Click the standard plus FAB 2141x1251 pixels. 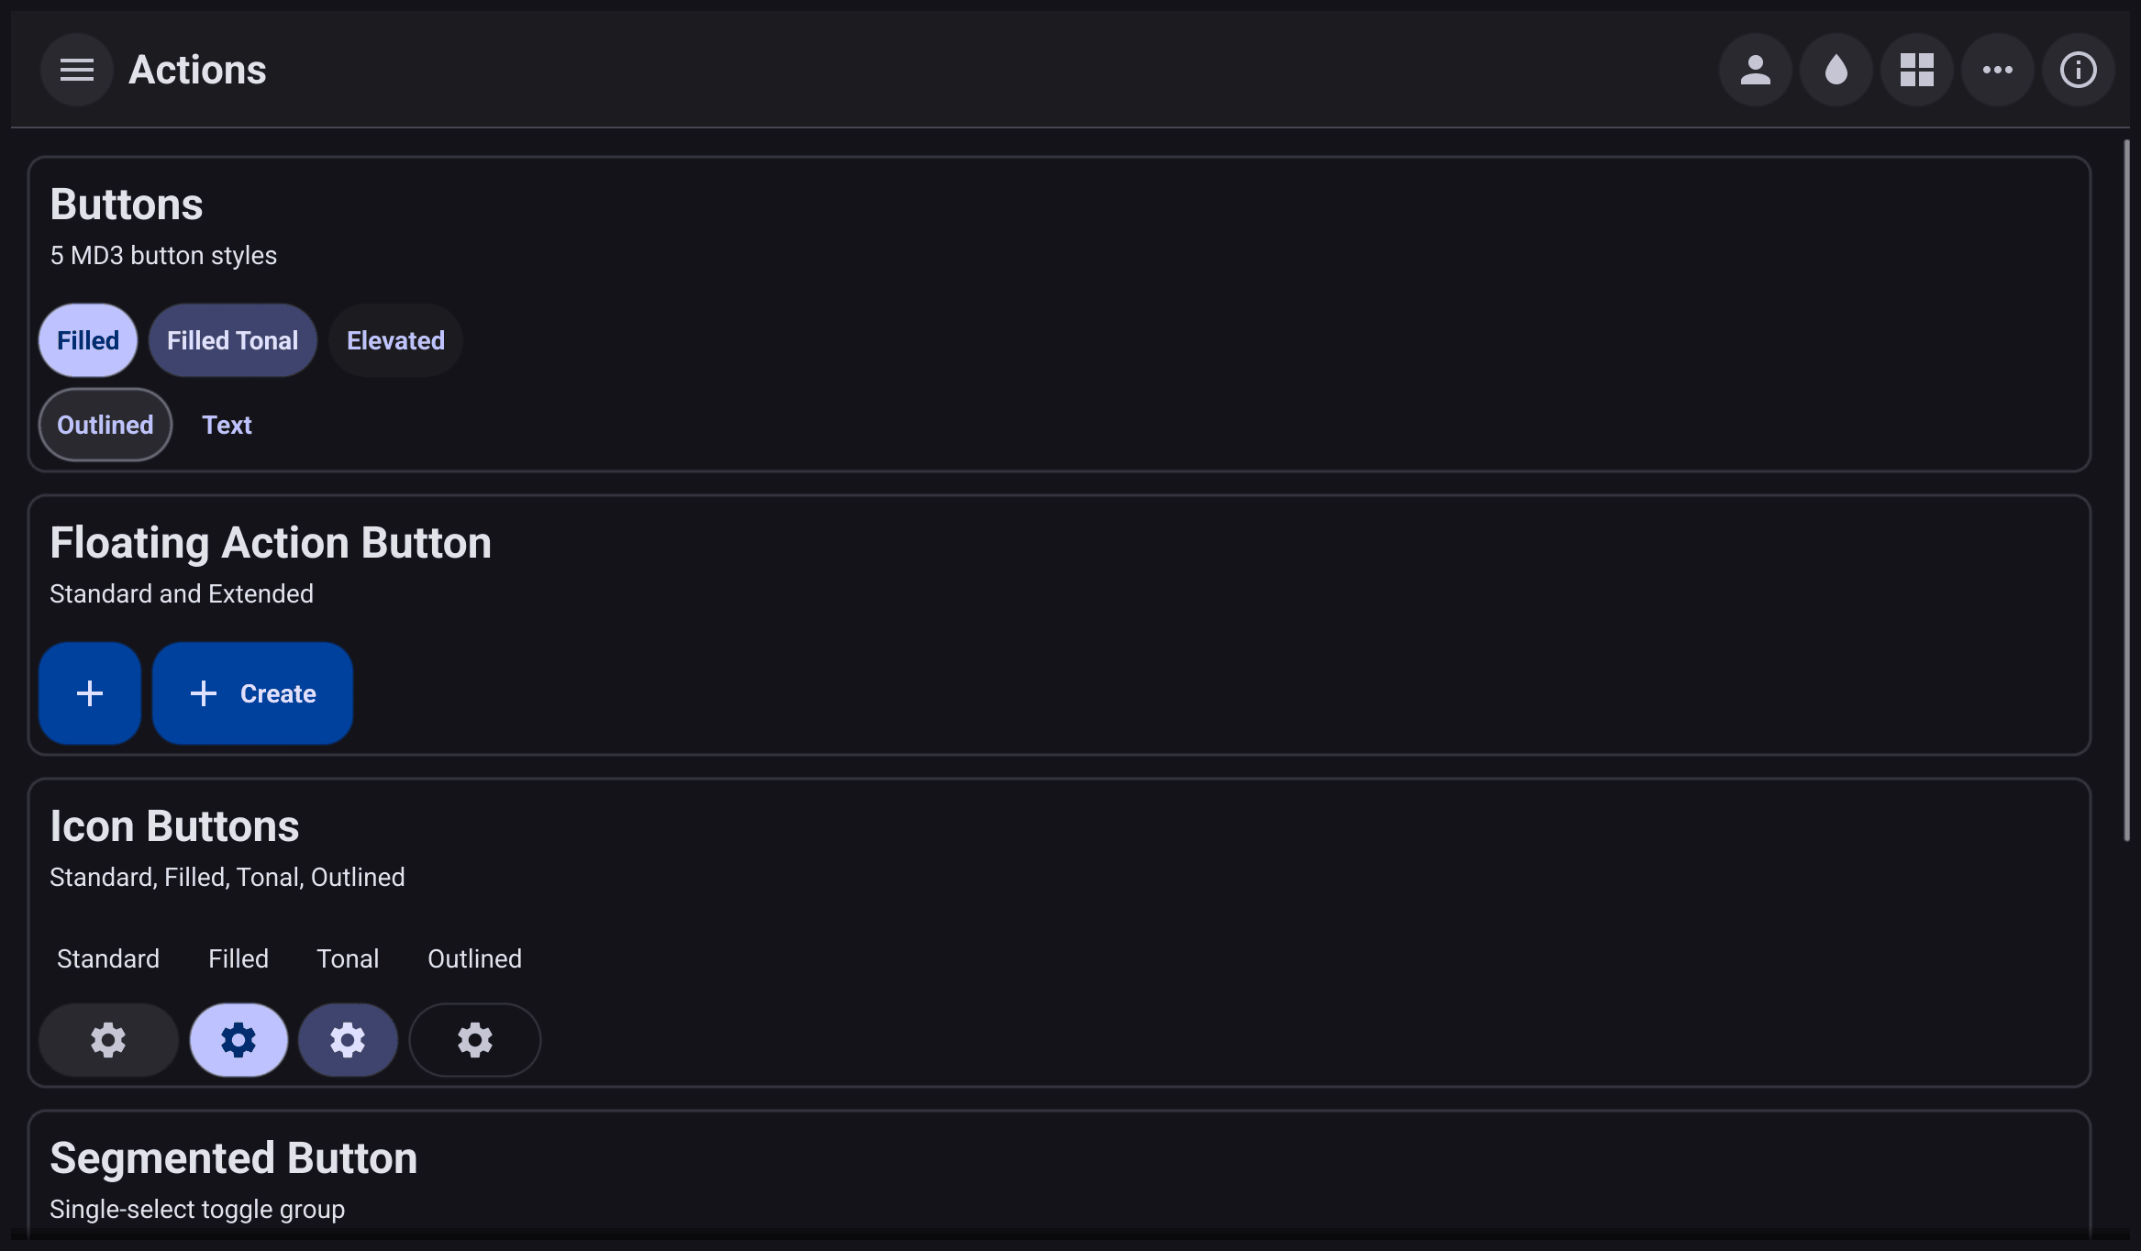pos(90,693)
